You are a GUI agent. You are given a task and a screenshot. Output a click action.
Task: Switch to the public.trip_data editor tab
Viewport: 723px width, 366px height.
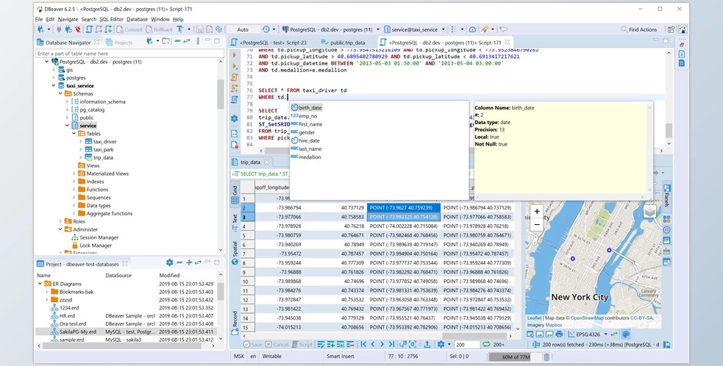pyautogui.click(x=343, y=43)
